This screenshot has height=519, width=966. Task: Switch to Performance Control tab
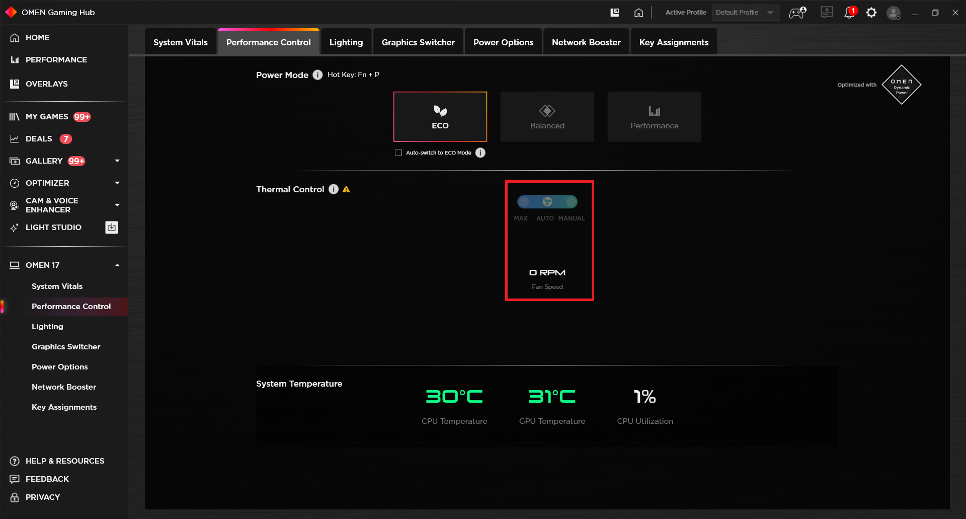[269, 42]
